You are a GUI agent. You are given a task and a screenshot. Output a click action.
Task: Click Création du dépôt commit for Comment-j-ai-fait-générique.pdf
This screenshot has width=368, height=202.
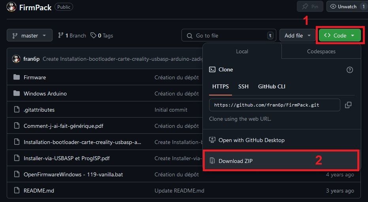pyautogui.click(x=177, y=126)
